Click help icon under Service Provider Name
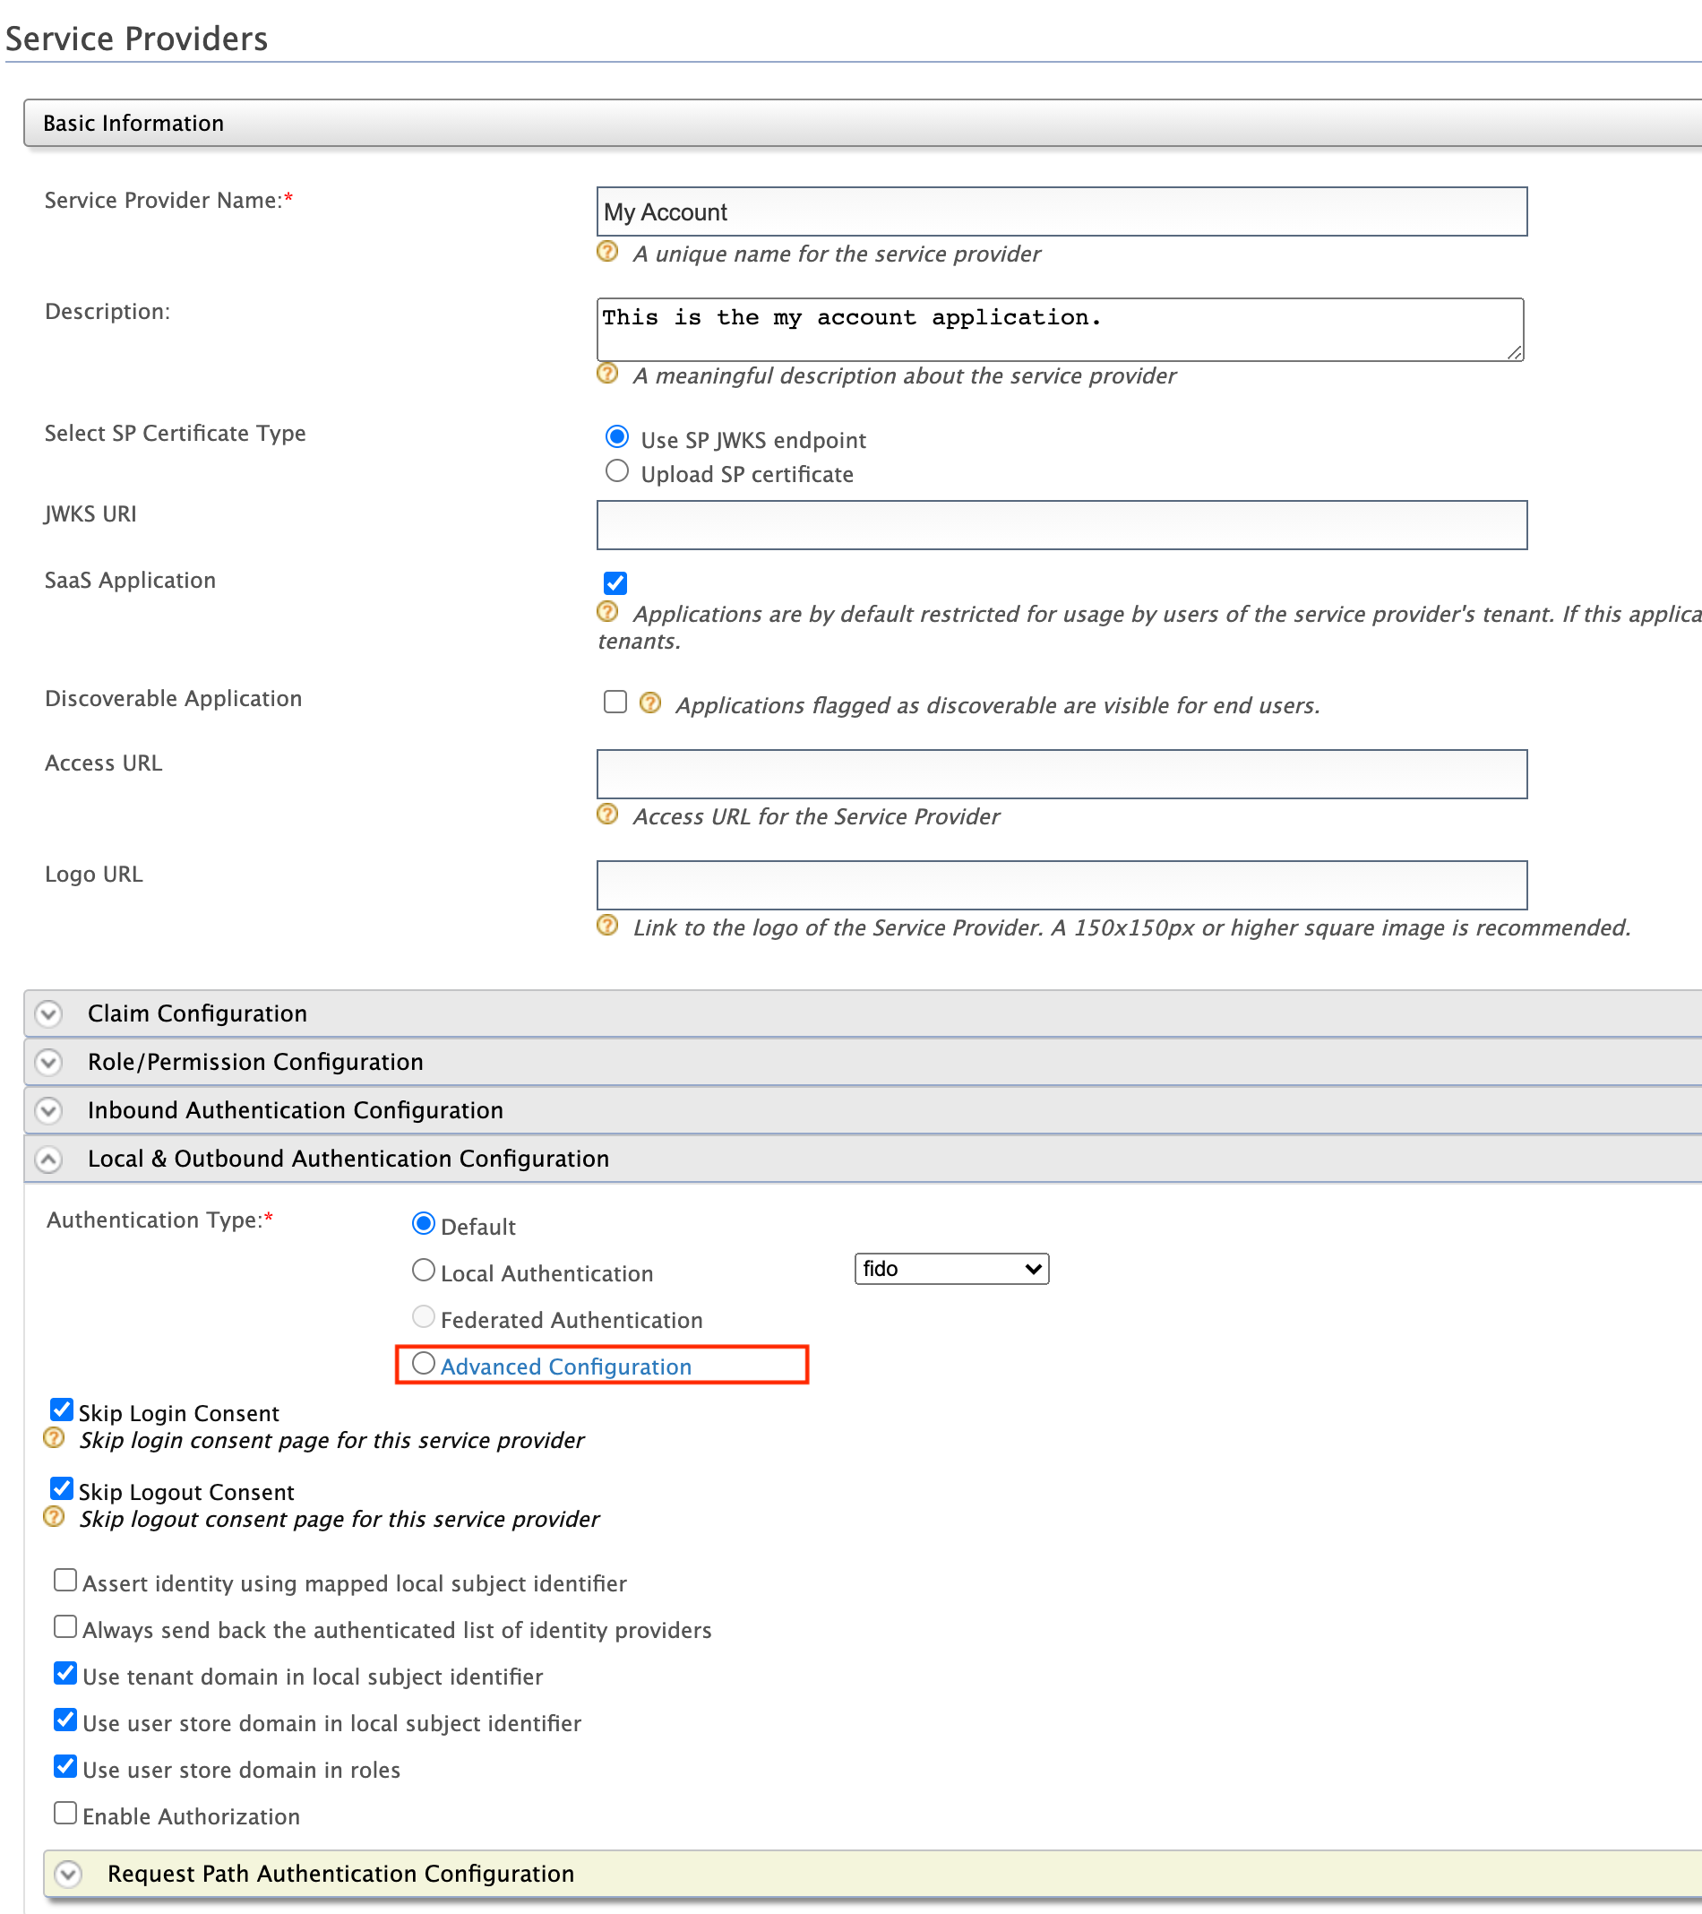 (607, 252)
